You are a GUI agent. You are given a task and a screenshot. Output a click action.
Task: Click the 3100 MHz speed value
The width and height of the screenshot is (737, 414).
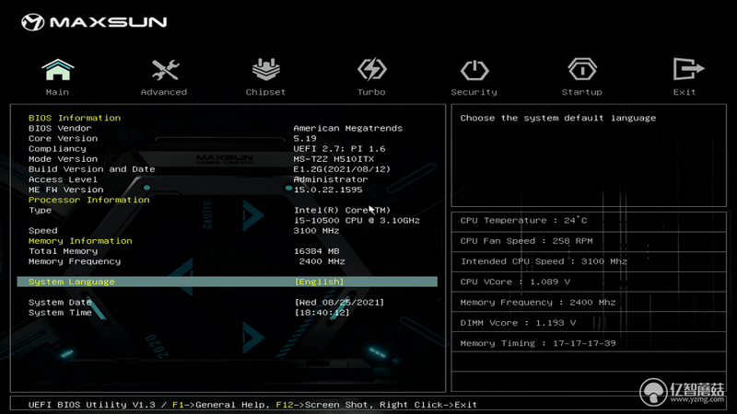[316, 231]
